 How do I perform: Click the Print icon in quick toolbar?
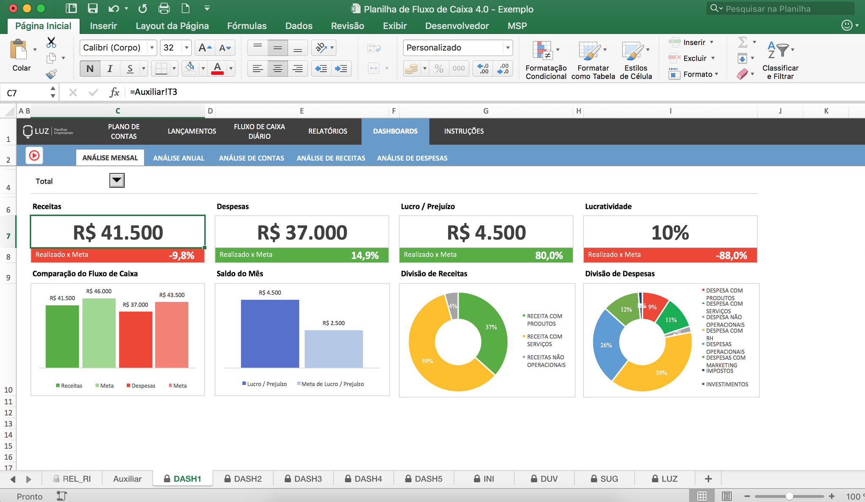[x=164, y=8]
